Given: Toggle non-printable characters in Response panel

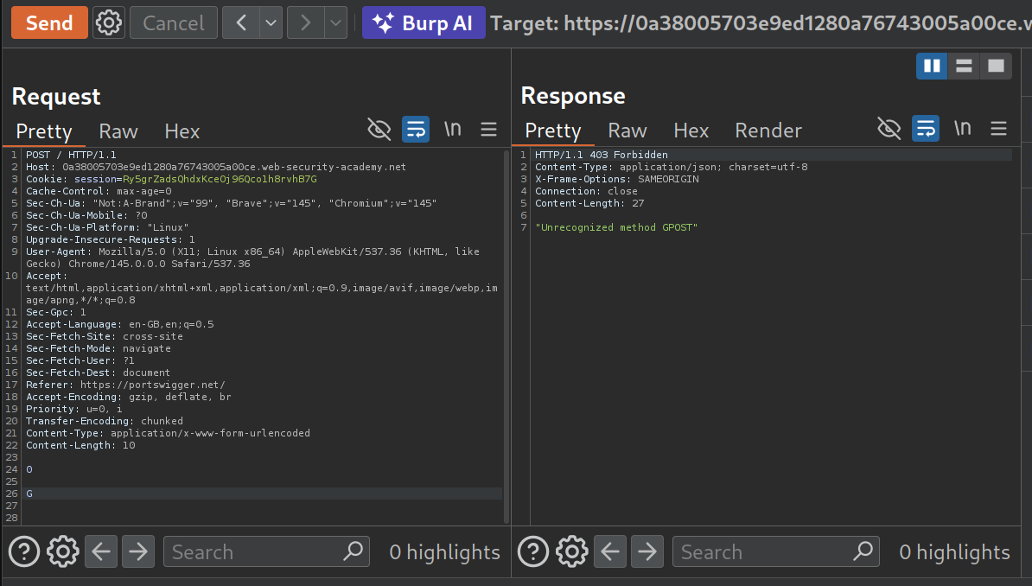Looking at the screenshot, I should pyautogui.click(x=962, y=129).
